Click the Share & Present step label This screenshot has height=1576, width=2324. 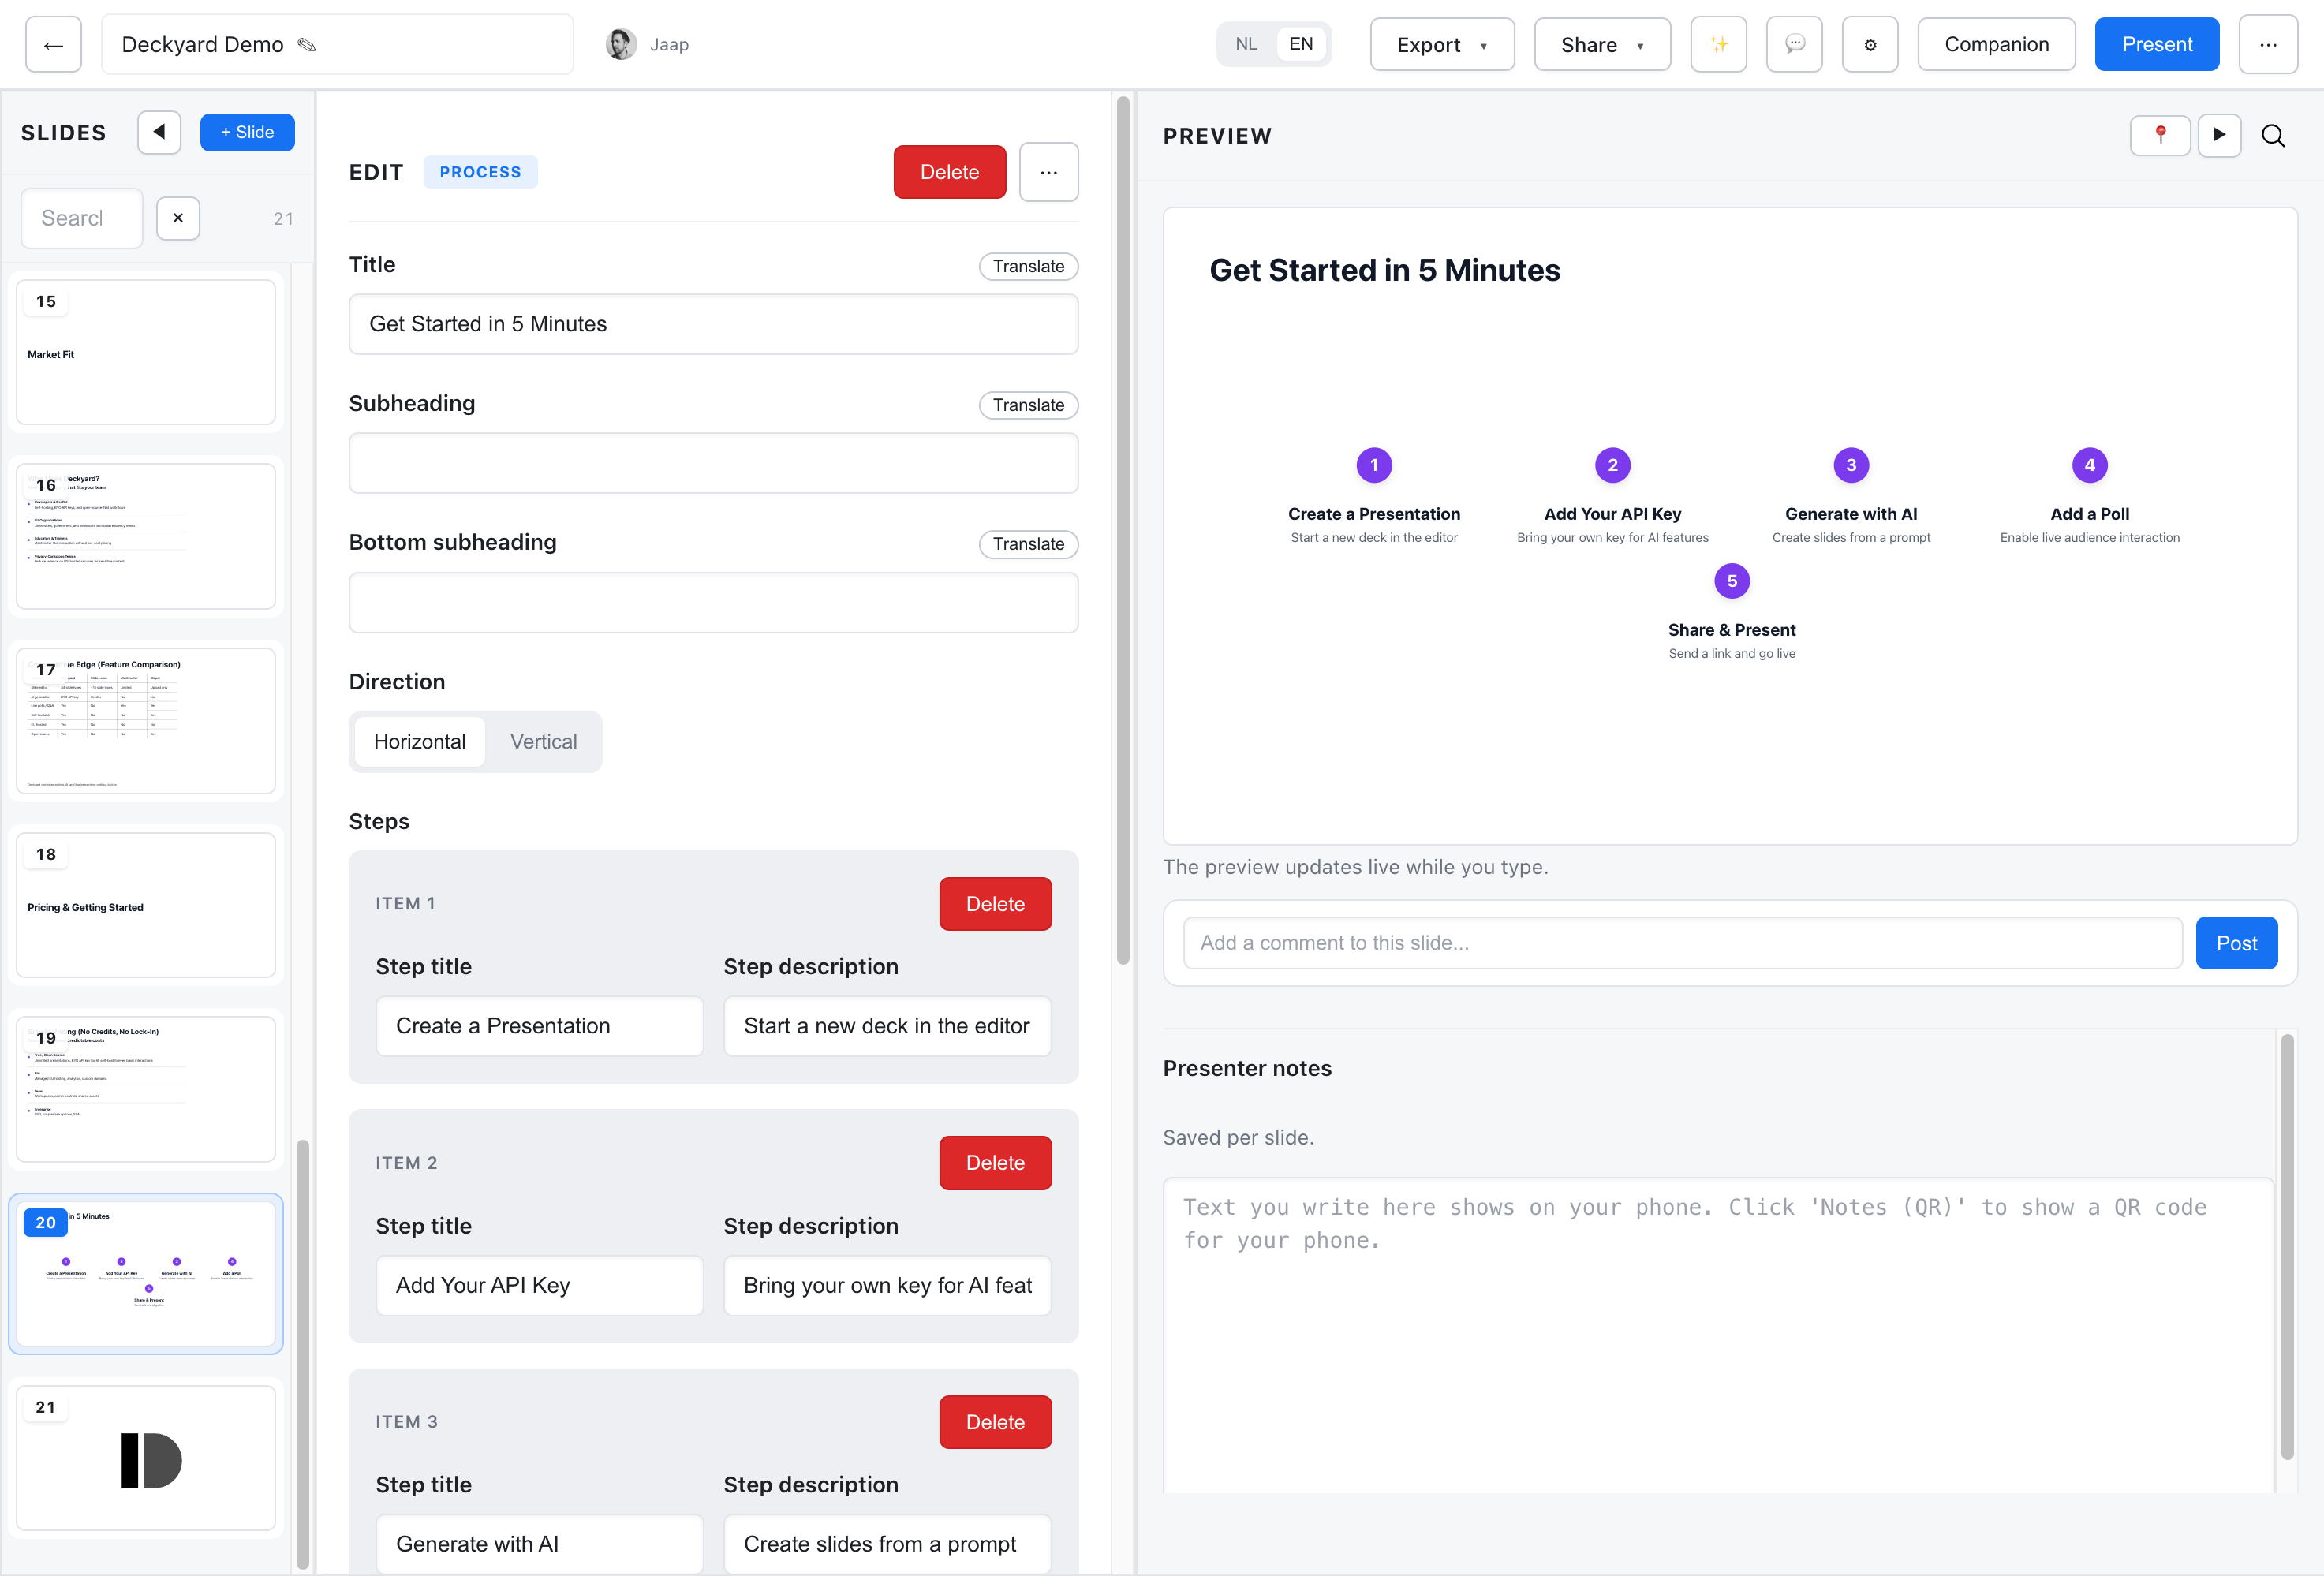point(1732,630)
